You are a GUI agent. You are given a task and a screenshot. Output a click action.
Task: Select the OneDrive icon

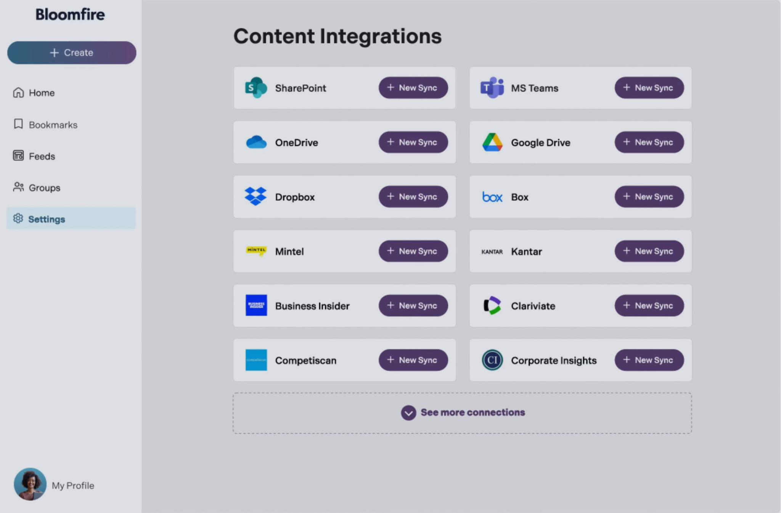255,142
